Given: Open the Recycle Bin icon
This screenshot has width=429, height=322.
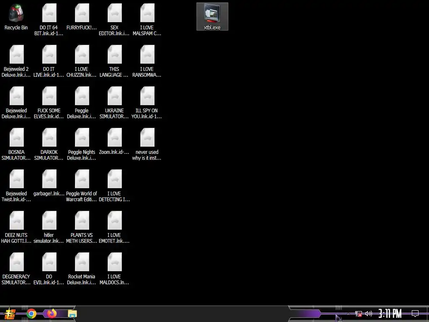Looking at the screenshot, I should (x=16, y=17).
